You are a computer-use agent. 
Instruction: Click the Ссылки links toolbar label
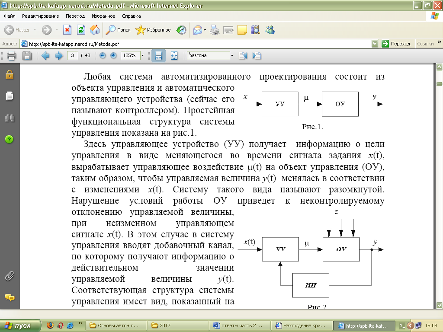[x=425, y=44]
